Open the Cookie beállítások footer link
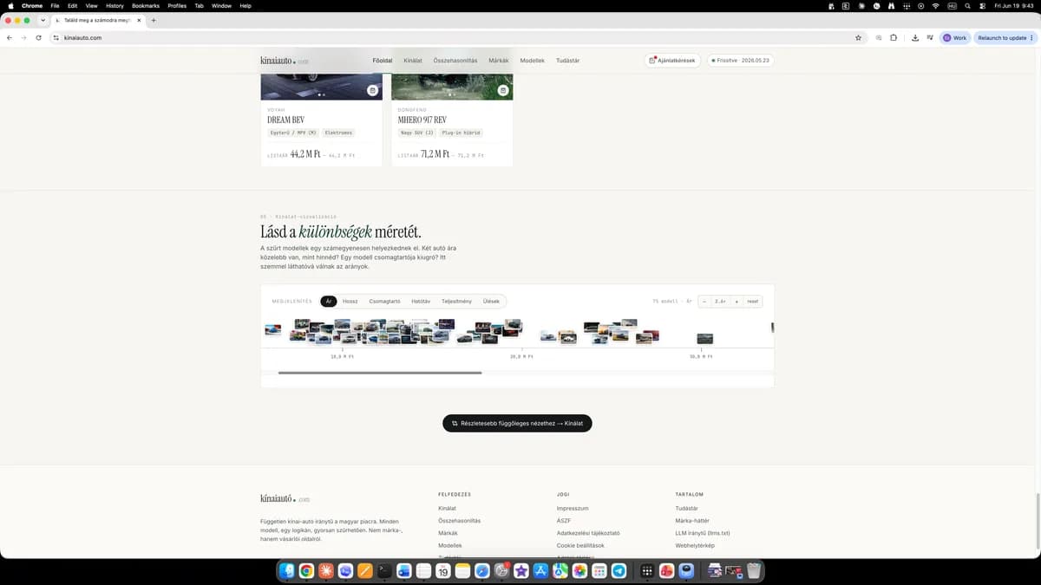 tap(580, 546)
